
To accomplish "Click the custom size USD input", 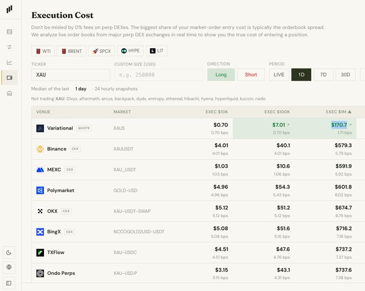I will coord(158,75).
